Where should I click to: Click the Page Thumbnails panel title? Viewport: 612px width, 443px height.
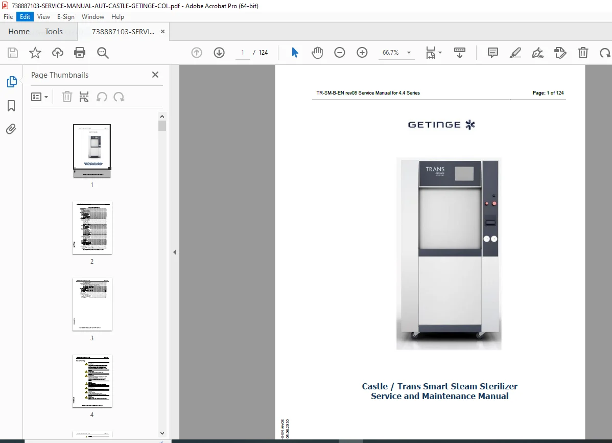(60, 75)
